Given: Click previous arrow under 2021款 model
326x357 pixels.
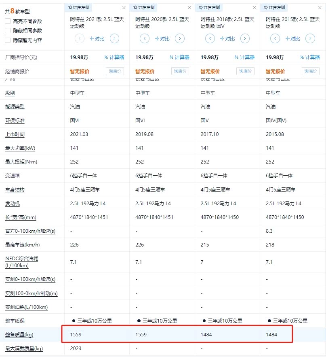Looking at the screenshot, I should (x=80, y=39).
